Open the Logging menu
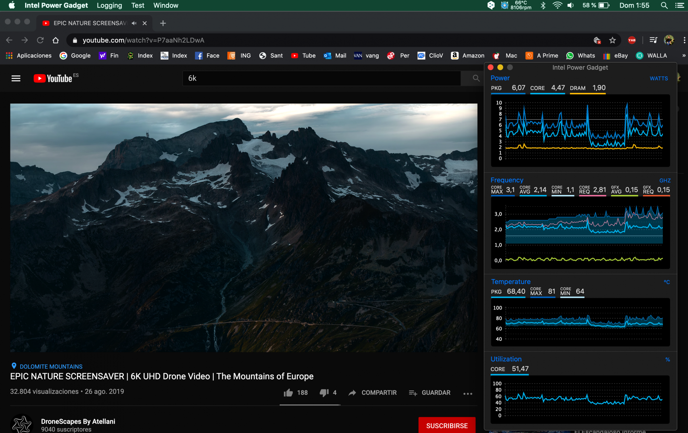The width and height of the screenshot is (688, 433). (x=109, y=6)
